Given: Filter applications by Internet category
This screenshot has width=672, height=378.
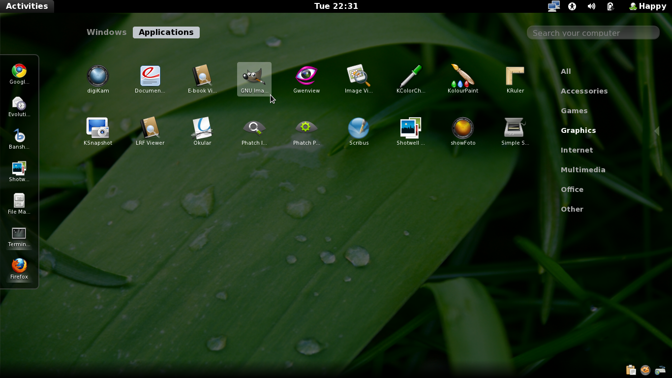Looking at the screenshot, I should pos(577,150).
